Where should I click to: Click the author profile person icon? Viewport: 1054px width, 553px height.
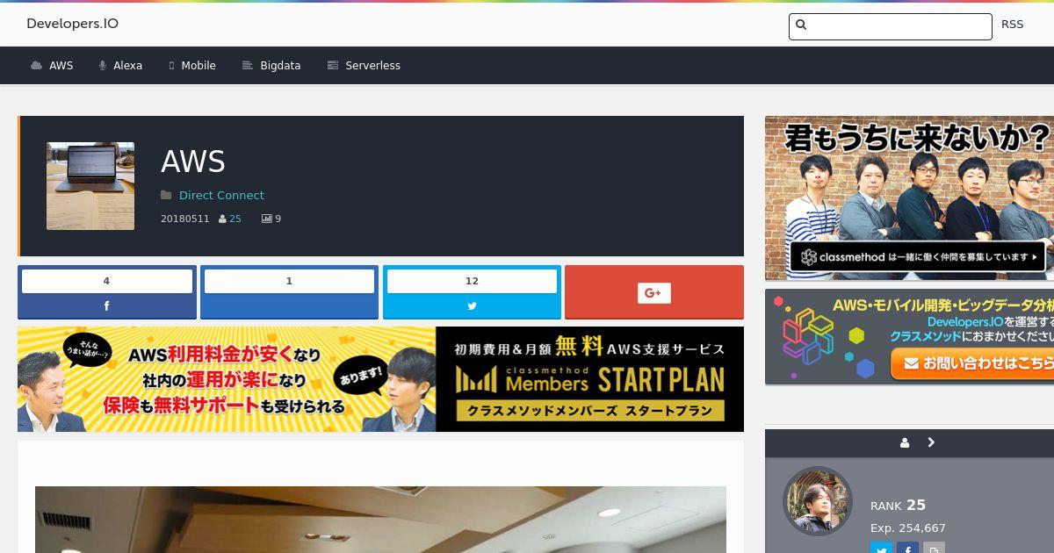tap(905, 443)
